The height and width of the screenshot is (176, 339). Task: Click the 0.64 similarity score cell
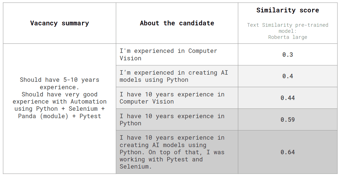(x=287, y=152)
